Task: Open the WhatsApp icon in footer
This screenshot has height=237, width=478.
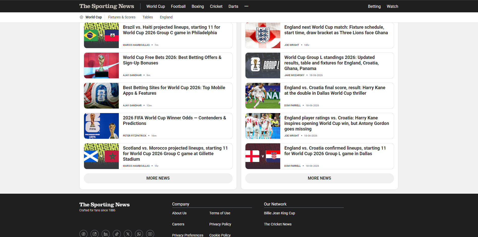Action: [x=139, y=234]
